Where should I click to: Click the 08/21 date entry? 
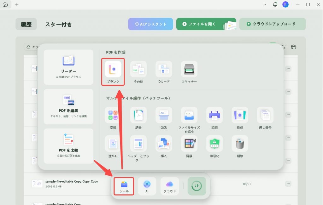click(247, 184)
